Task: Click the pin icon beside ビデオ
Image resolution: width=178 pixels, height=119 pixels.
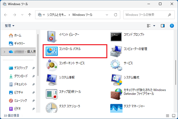Action: [33, 109]
